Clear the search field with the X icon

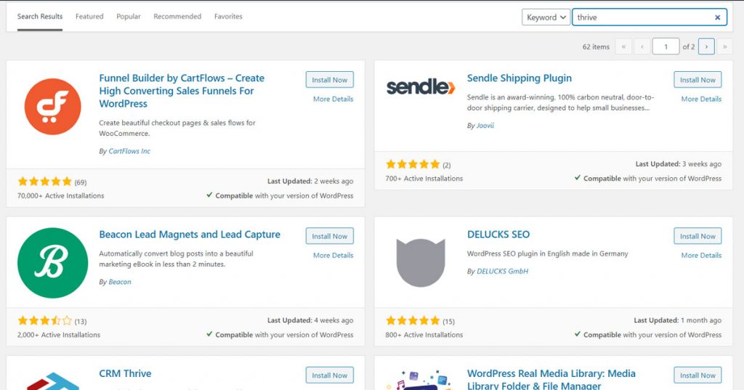click(717, 17)
